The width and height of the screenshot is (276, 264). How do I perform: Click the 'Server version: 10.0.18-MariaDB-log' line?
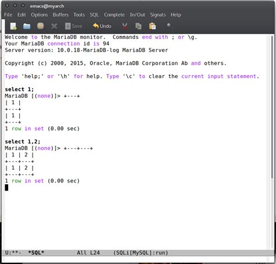tap(86, 50)
